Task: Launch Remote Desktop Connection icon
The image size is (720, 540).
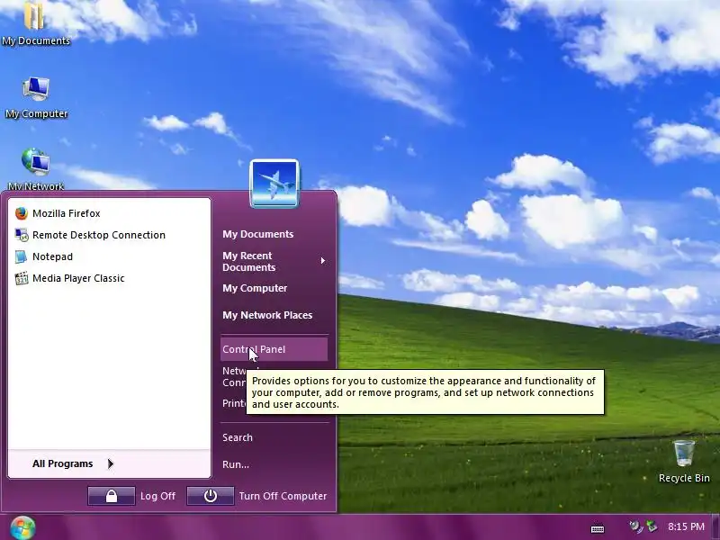Action: [21, 235]
